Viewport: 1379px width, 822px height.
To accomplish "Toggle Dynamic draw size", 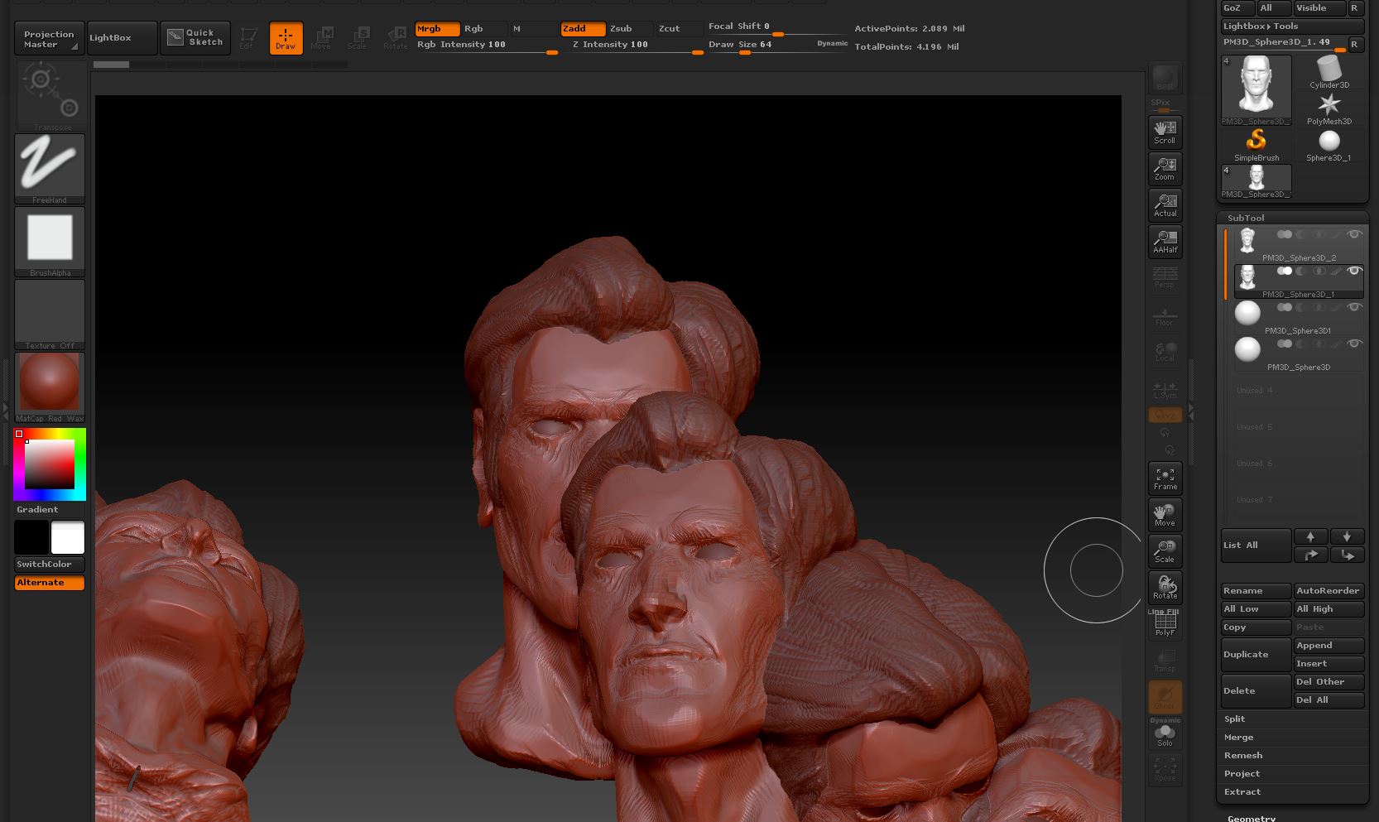I will [x=832, y=44].
